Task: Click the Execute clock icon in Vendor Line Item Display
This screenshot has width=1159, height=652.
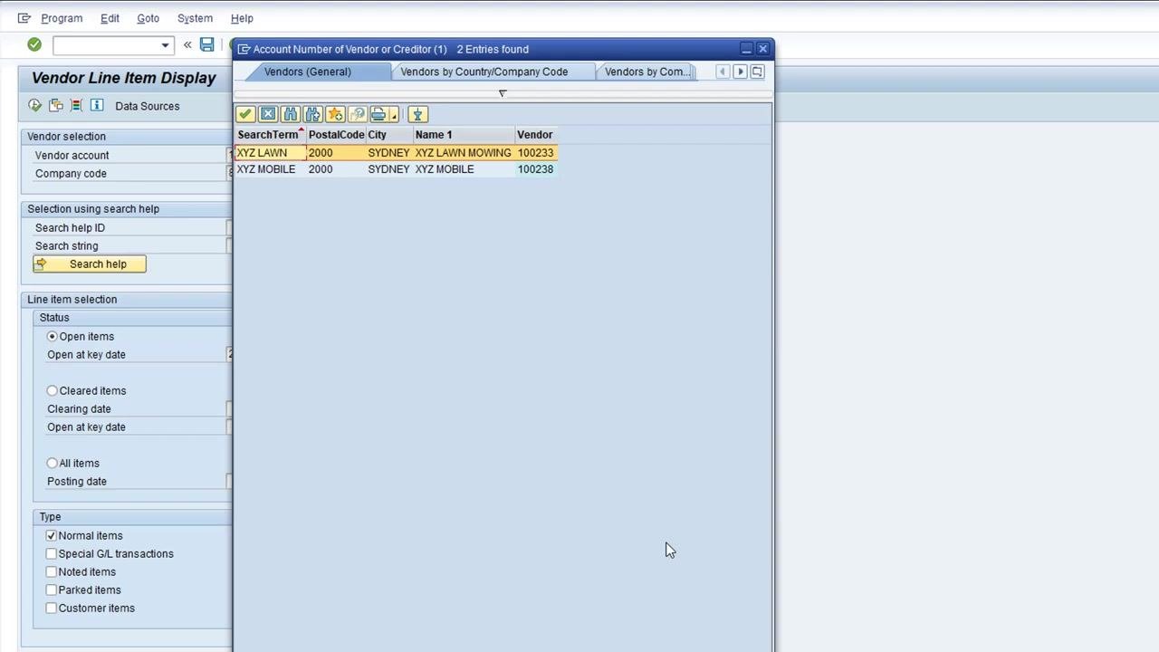Action: [35, 106]
